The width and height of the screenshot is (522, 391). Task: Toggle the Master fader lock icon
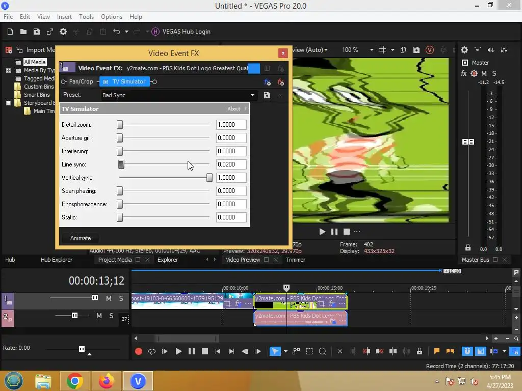[468, 247]
